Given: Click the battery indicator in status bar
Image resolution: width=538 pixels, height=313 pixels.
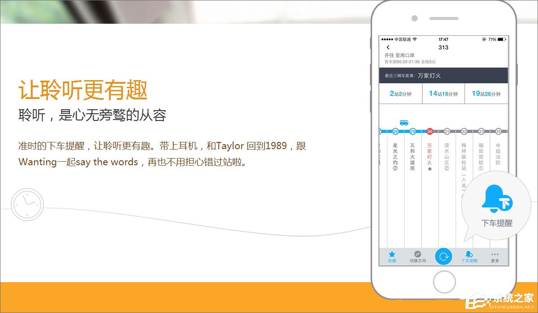Looking at the screenshot, I should (501, 39).
